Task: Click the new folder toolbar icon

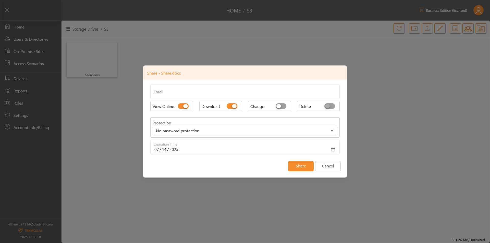Action: pyautogui.click(x=414, y=28)
